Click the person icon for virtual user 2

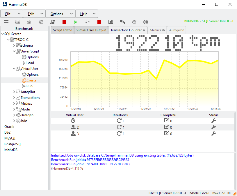(73, 127)
